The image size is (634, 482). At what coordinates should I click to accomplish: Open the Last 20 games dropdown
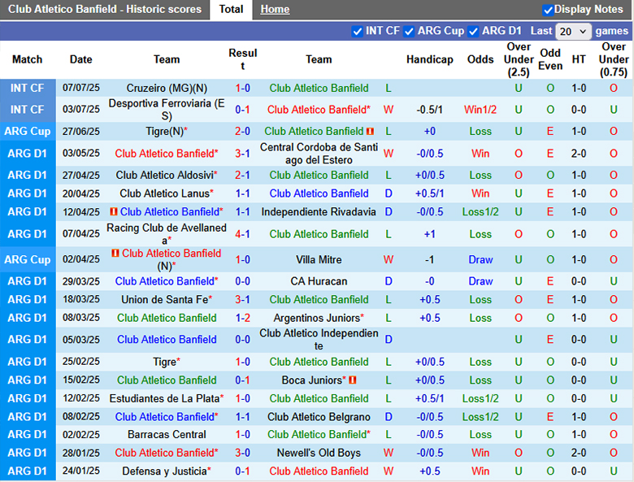tap(573, 31)
